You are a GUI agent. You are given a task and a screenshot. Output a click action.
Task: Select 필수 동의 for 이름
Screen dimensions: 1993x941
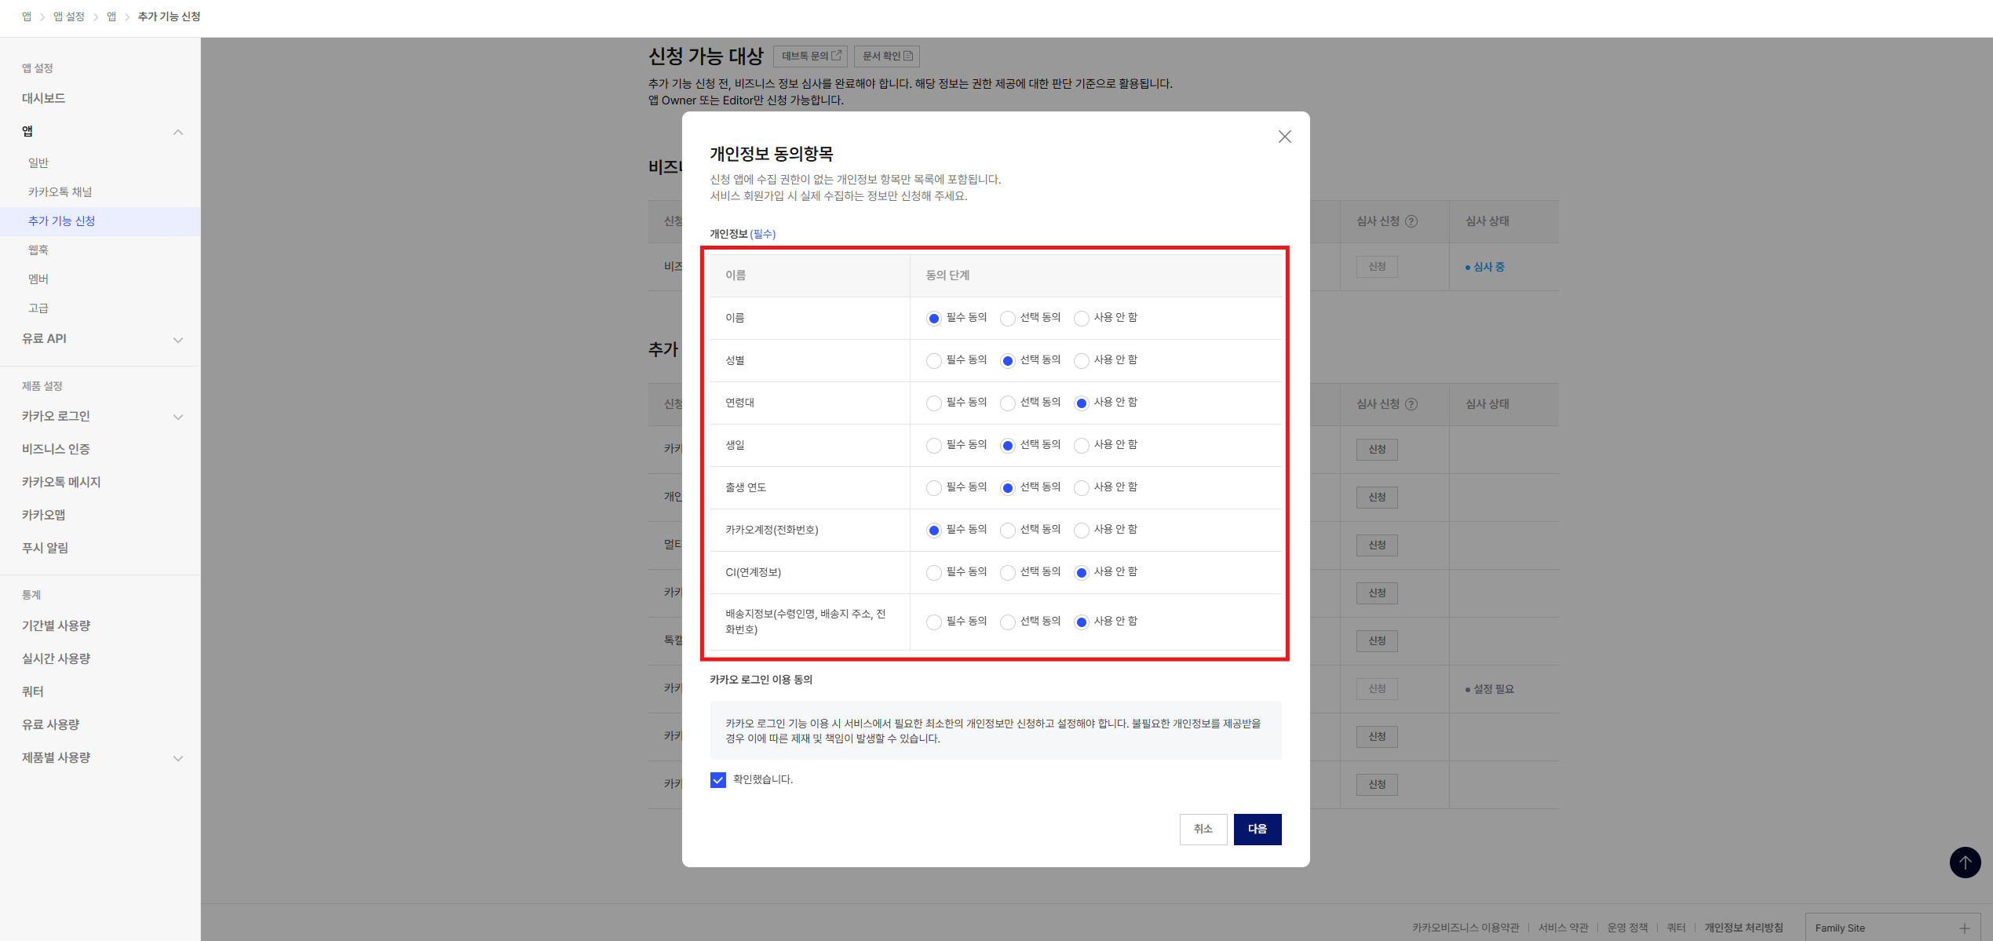pyautogui.click(x=933, y=318)
